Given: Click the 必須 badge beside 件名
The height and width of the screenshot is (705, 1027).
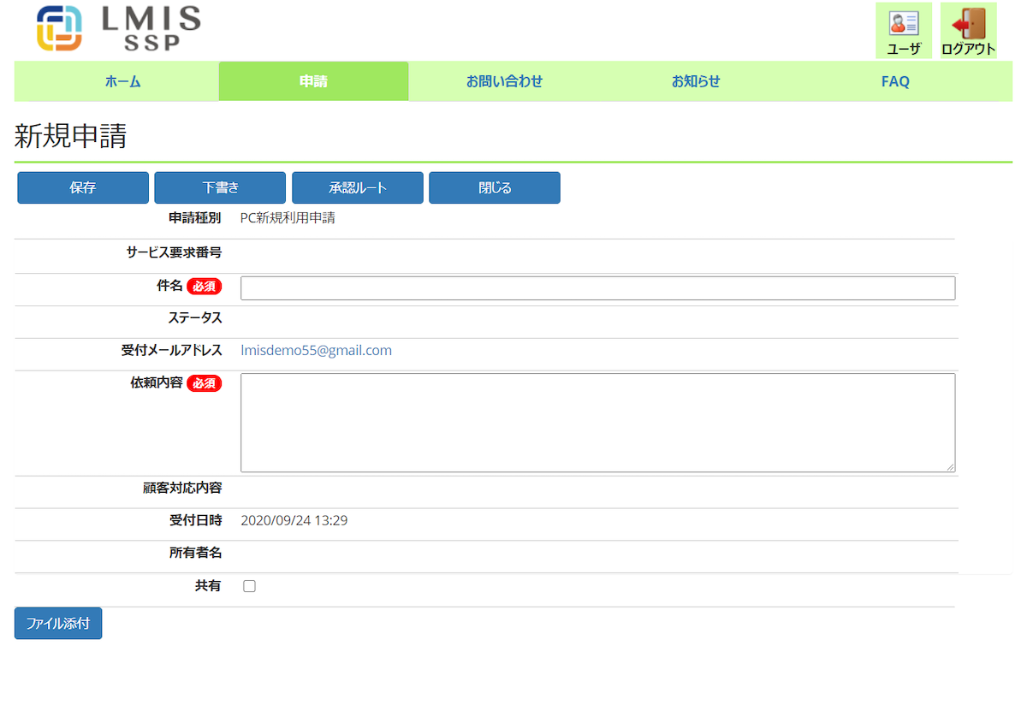Looking at the screenshot, I should [204, 287].
